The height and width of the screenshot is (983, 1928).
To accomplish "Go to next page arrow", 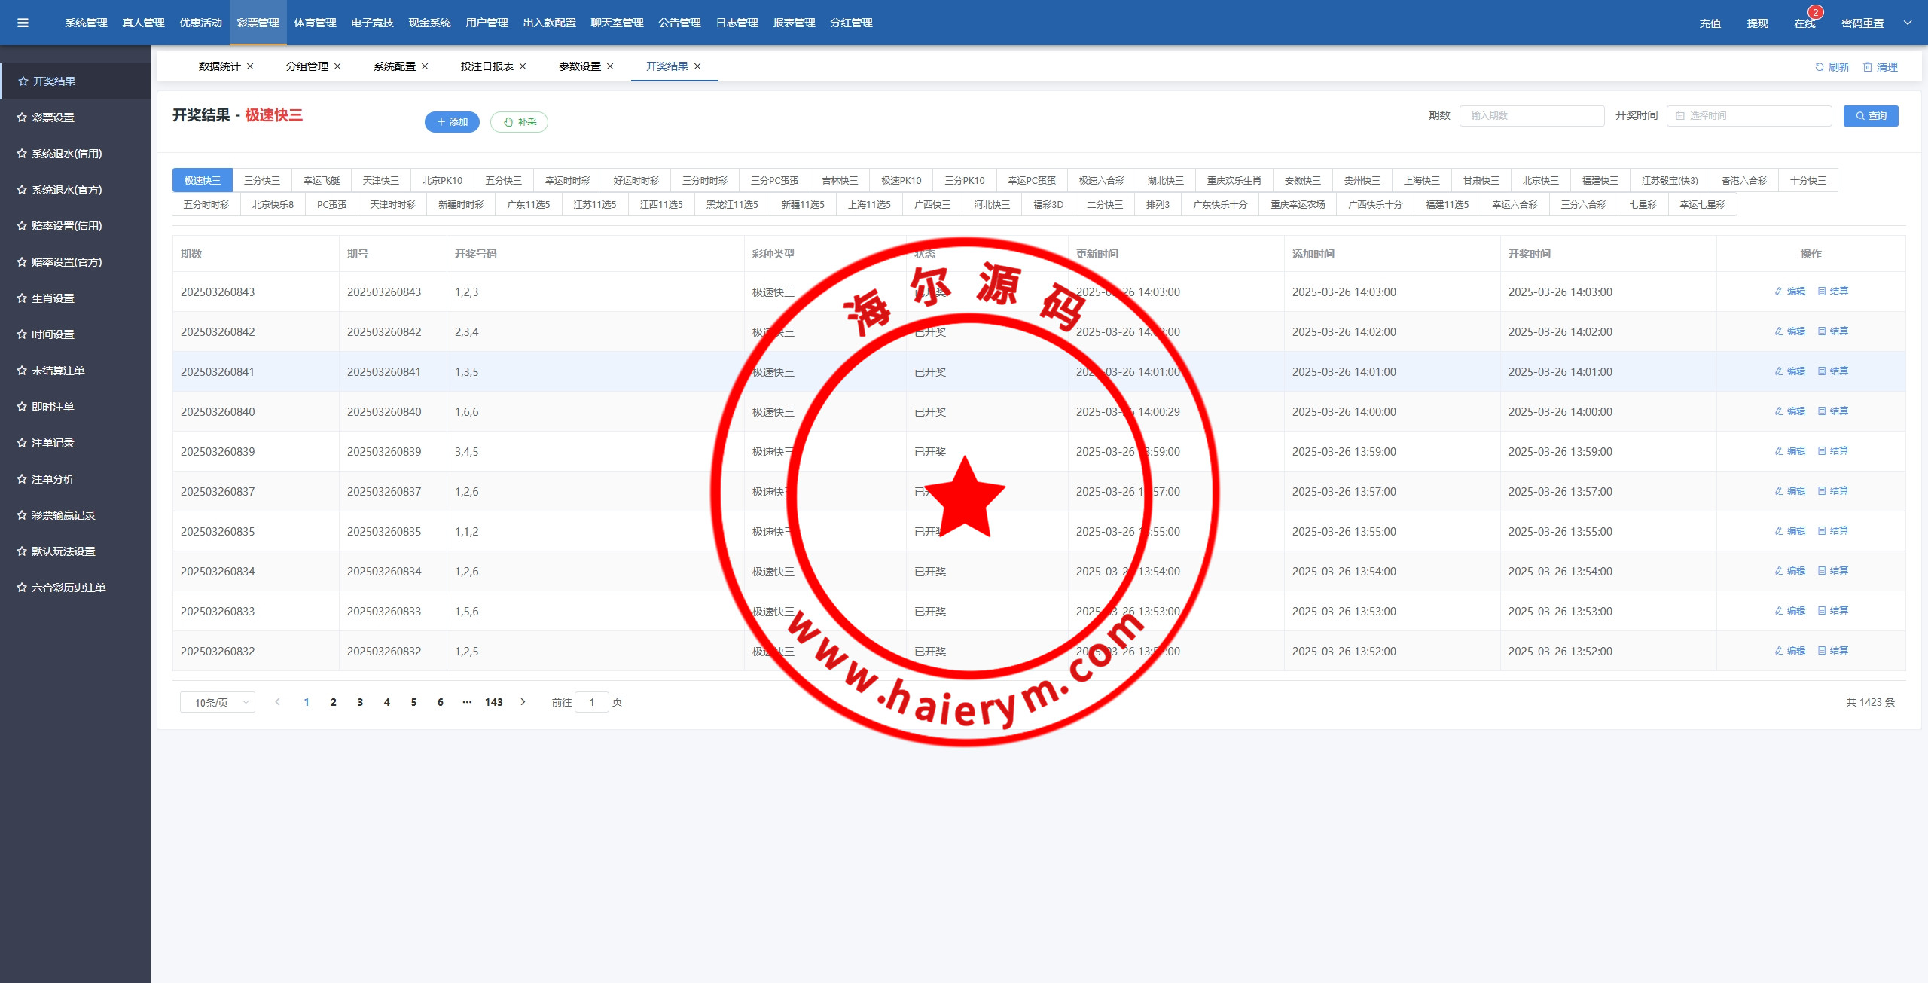I will [x=523, y=702].
